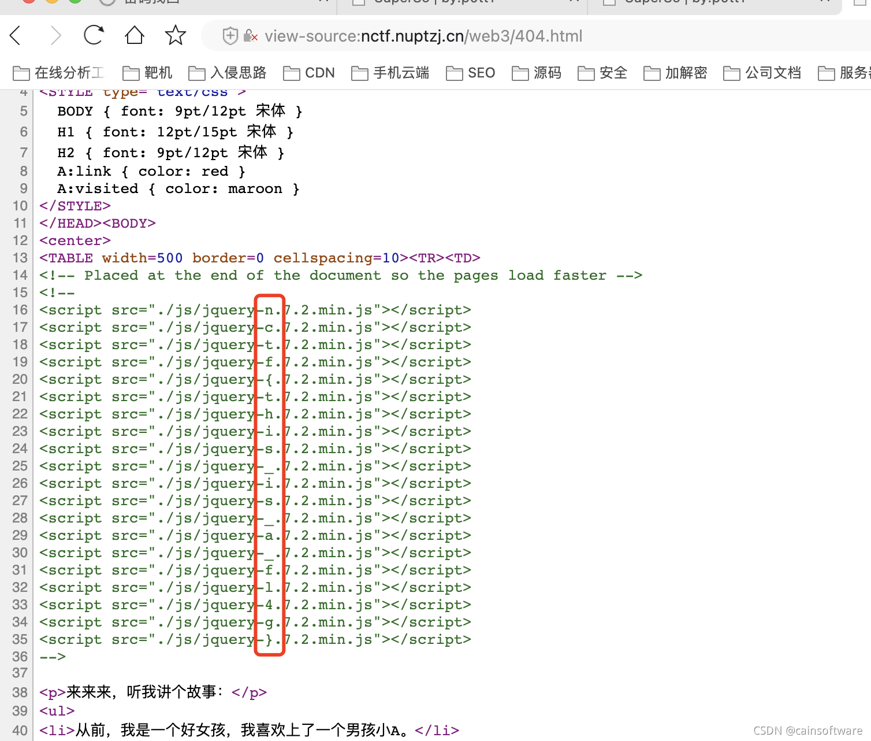Viewport: 871px width, 741px height.
Task: Click the H2 font 9pt/12pt line
Action: point(171,153)
